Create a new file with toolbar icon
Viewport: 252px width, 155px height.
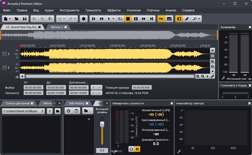click(6, 19)
